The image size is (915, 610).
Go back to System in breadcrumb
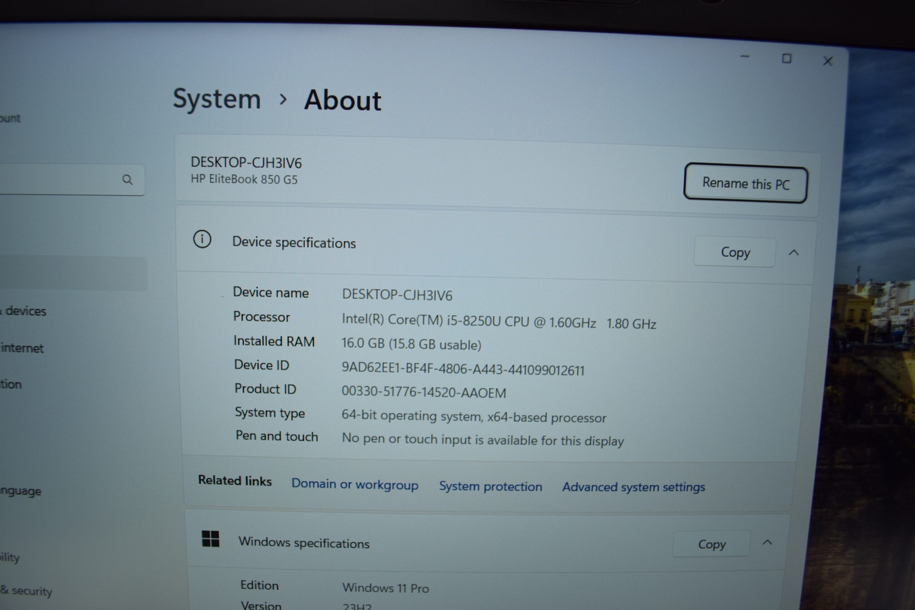pos(217,99)
